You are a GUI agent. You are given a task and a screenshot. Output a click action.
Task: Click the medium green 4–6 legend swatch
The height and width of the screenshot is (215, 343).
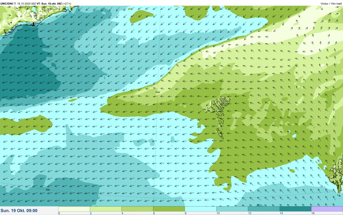coord(137,209)
